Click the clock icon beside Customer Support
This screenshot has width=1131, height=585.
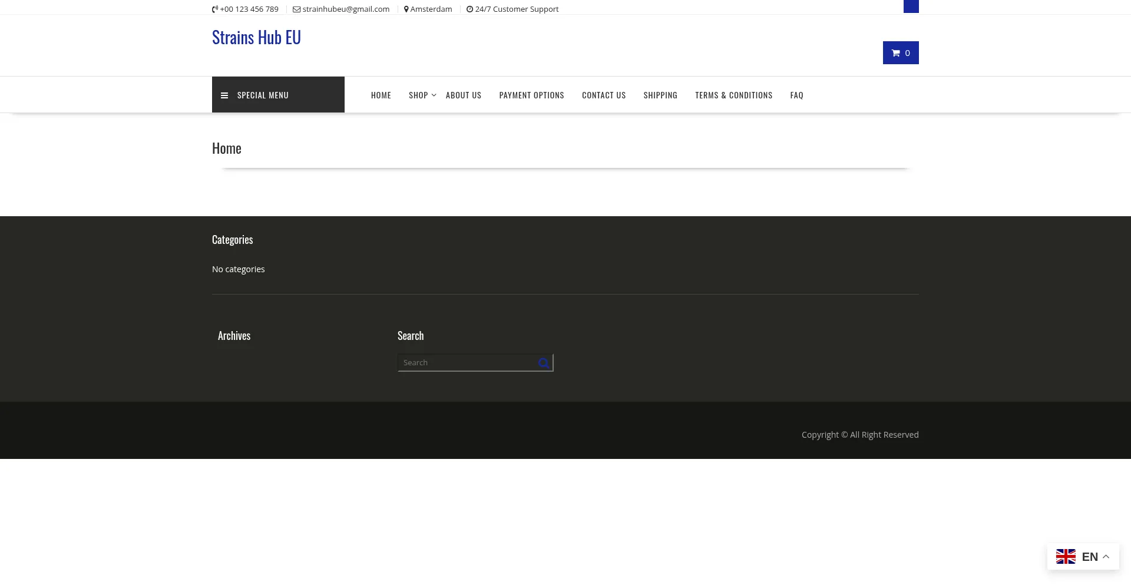tap(469, 9)
